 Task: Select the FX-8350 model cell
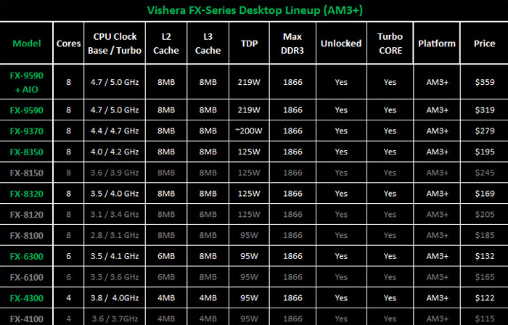[x=27, y=152]
